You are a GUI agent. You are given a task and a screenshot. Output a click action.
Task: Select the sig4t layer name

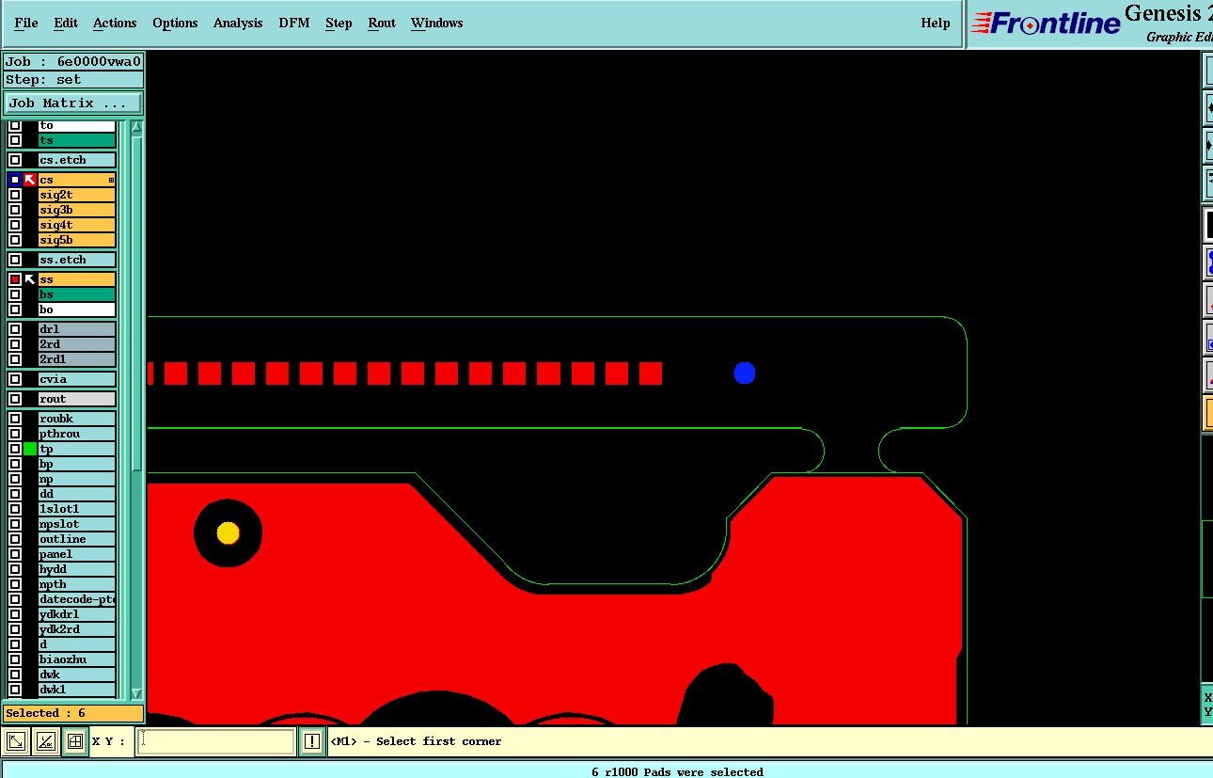(x=77, y=225)
